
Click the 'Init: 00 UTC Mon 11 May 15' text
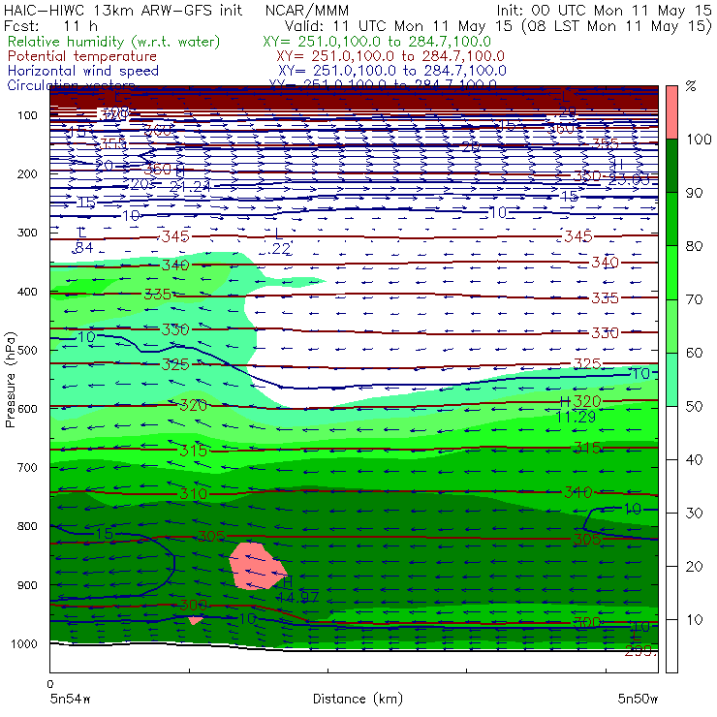pos(604,10)
